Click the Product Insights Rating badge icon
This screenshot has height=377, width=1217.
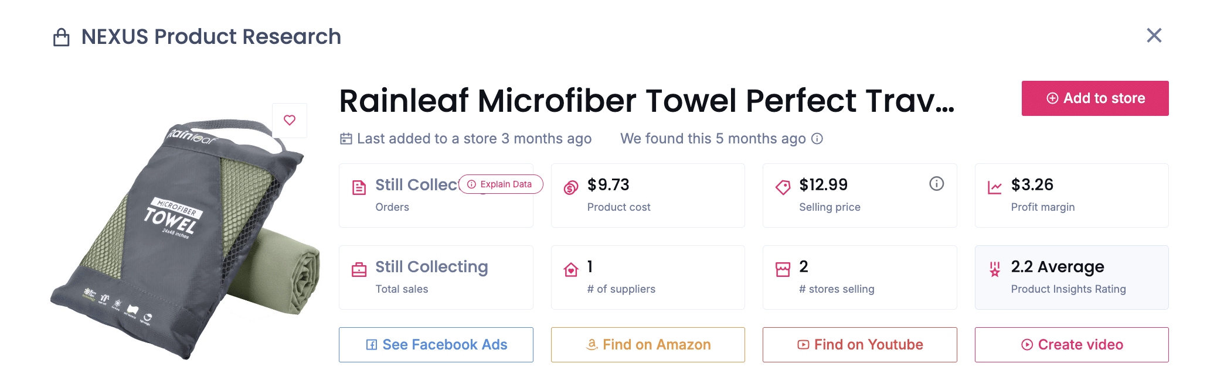[x=995, y=269]
